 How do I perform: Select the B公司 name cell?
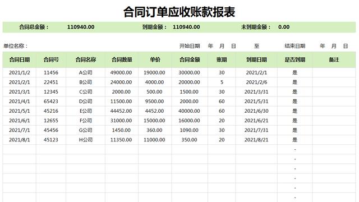tap(86, 82)
